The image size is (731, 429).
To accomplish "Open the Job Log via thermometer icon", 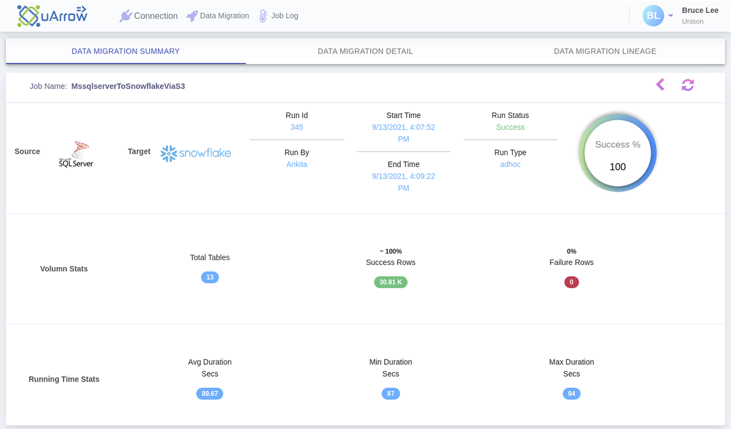I will pos(263,16).
